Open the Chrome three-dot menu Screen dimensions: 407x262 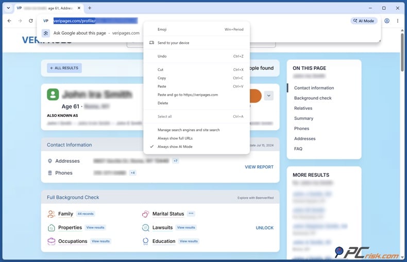coord(398,21)
